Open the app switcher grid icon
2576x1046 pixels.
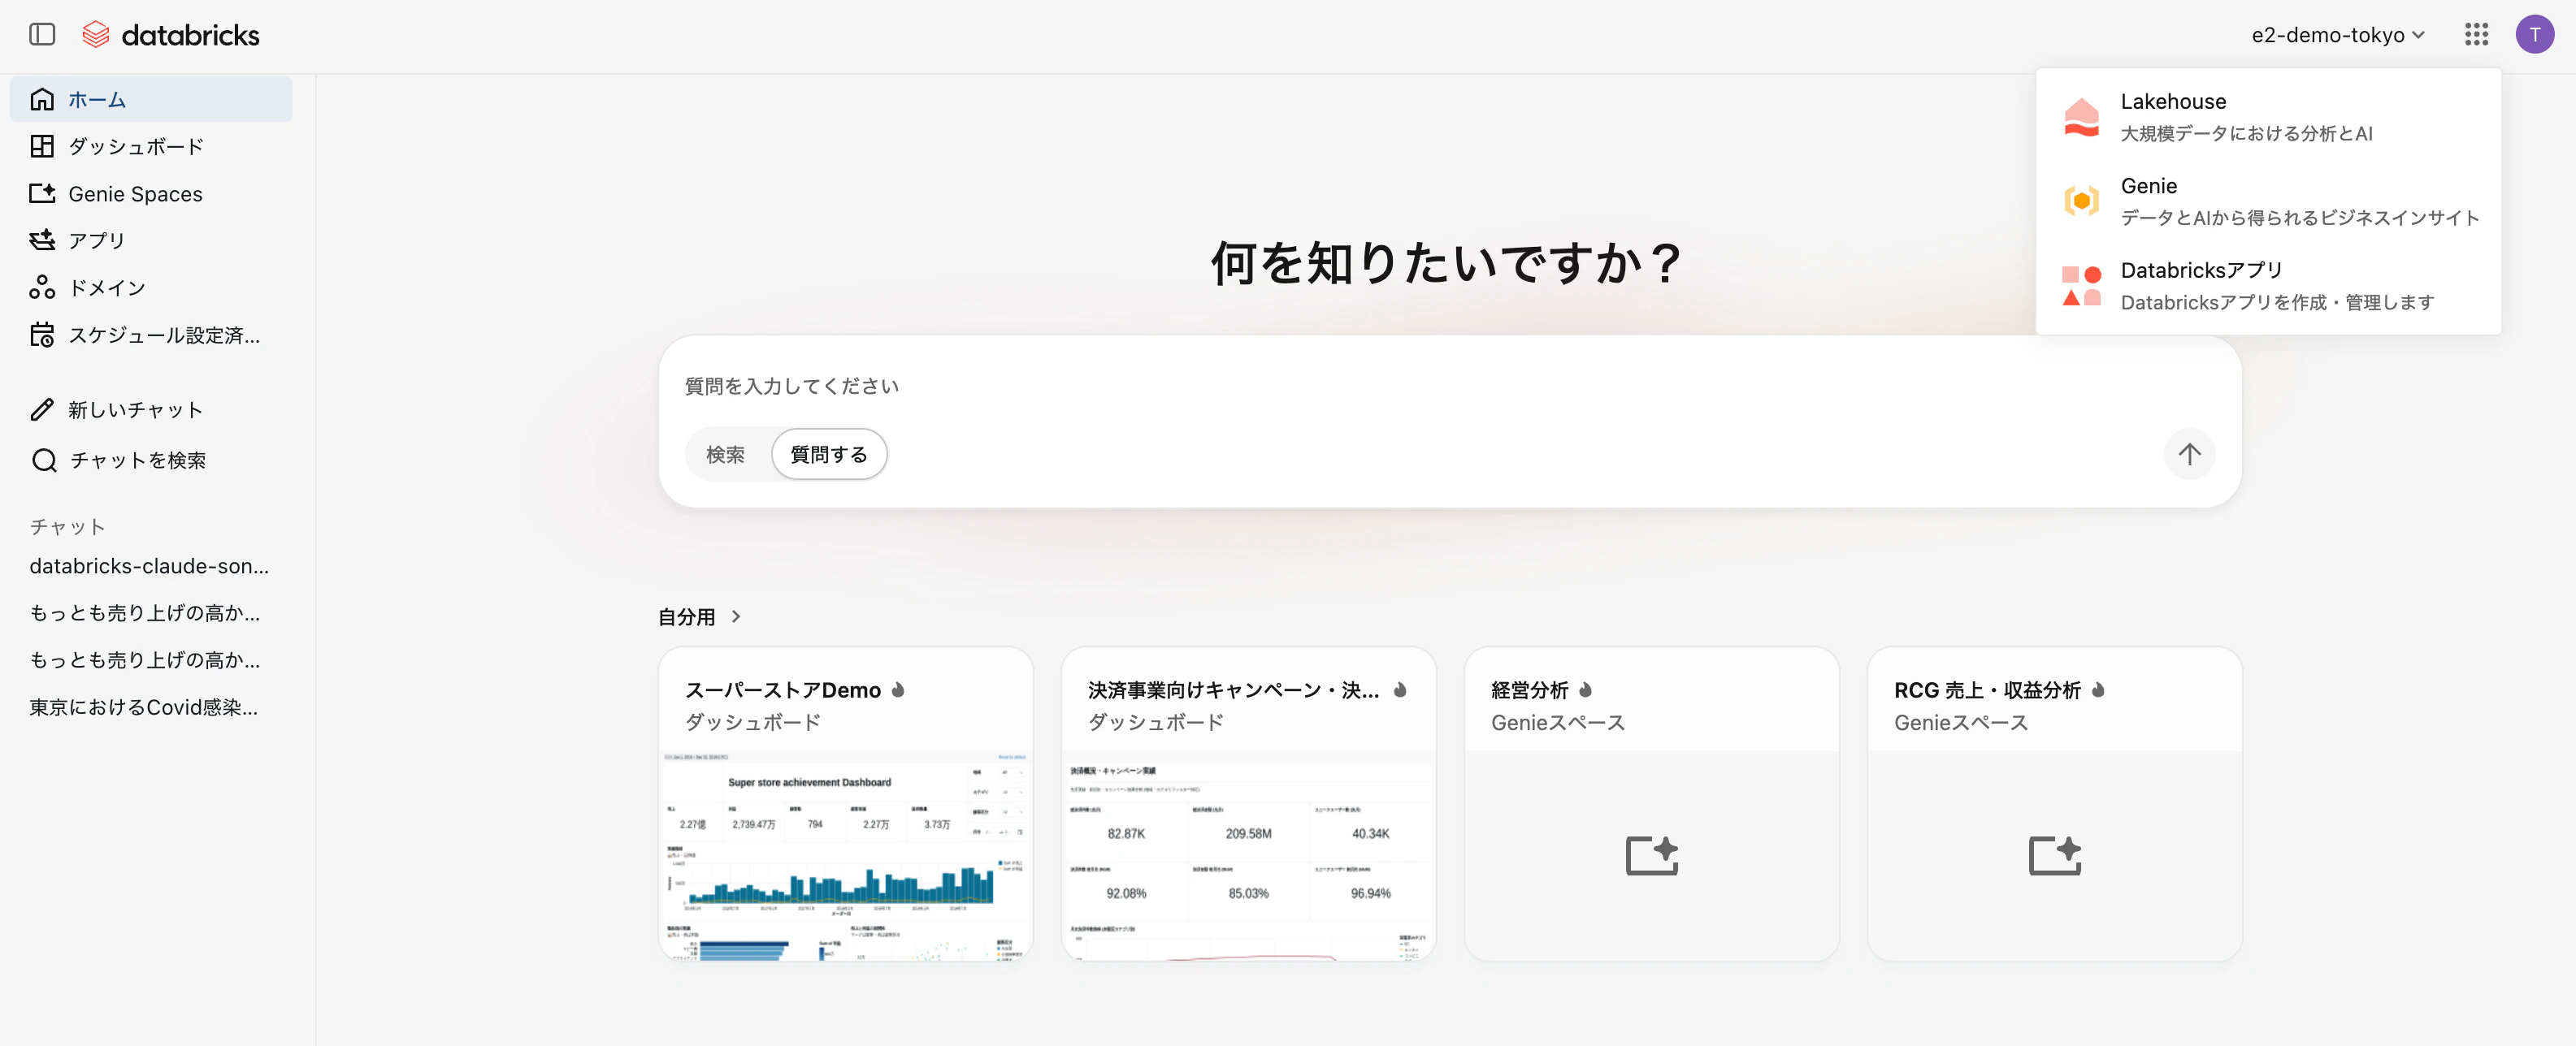pyautogui.click(x=2476, y=35)
